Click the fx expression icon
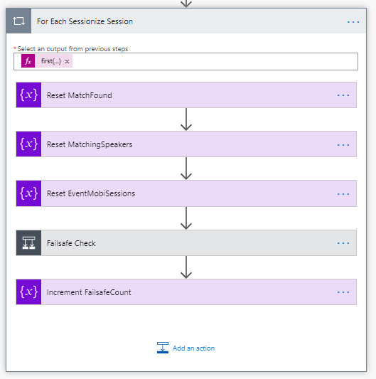 [x=28, y=61]
